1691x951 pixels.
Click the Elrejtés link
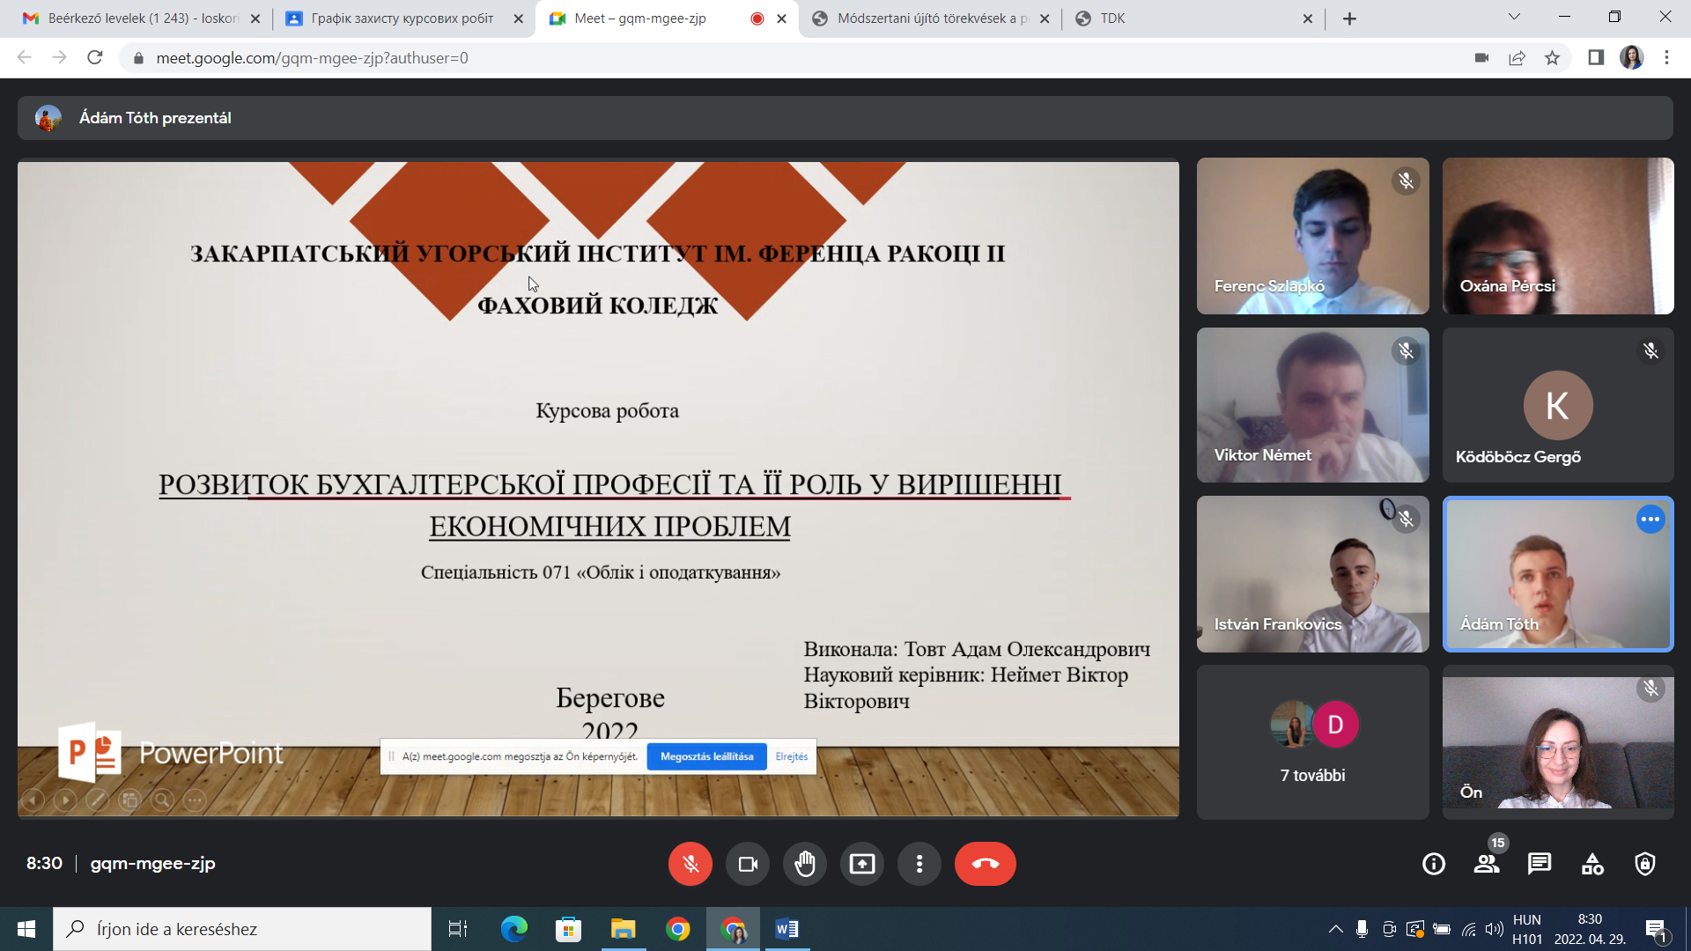[791, 756]
